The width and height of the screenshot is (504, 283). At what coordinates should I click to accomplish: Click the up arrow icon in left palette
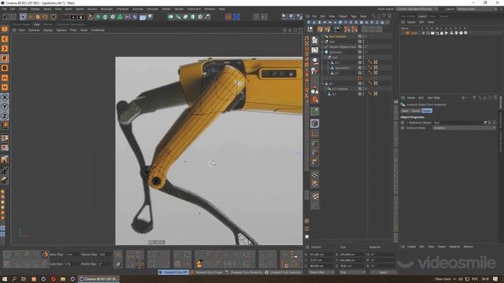tap(5, 78)
